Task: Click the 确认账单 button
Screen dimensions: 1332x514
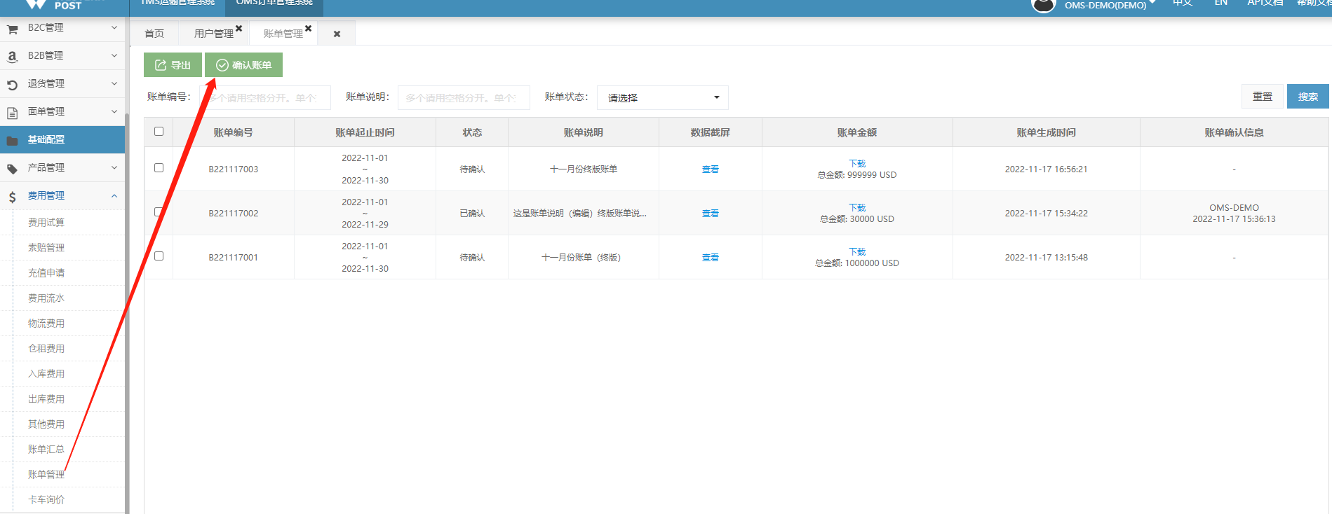Action: tap(243, 65)
